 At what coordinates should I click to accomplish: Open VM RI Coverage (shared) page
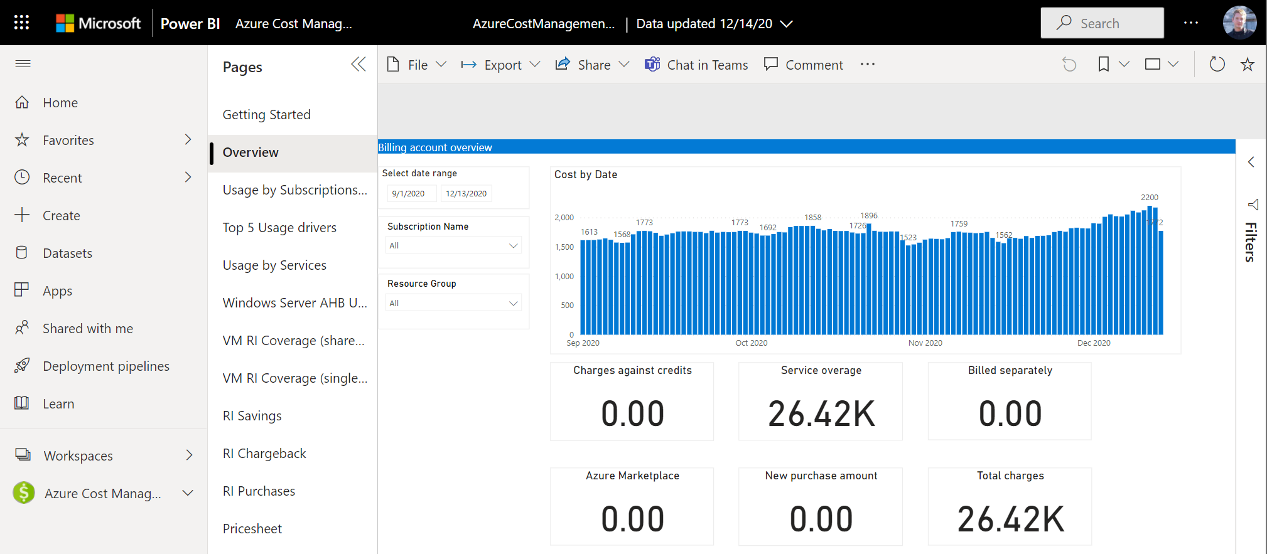click(x=293, y=341)
